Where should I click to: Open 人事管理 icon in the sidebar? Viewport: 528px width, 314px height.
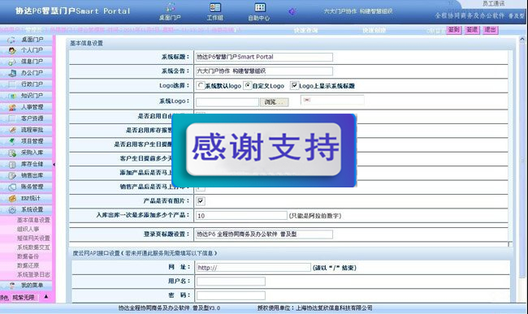pyautogui.click(x=12, y=107)
